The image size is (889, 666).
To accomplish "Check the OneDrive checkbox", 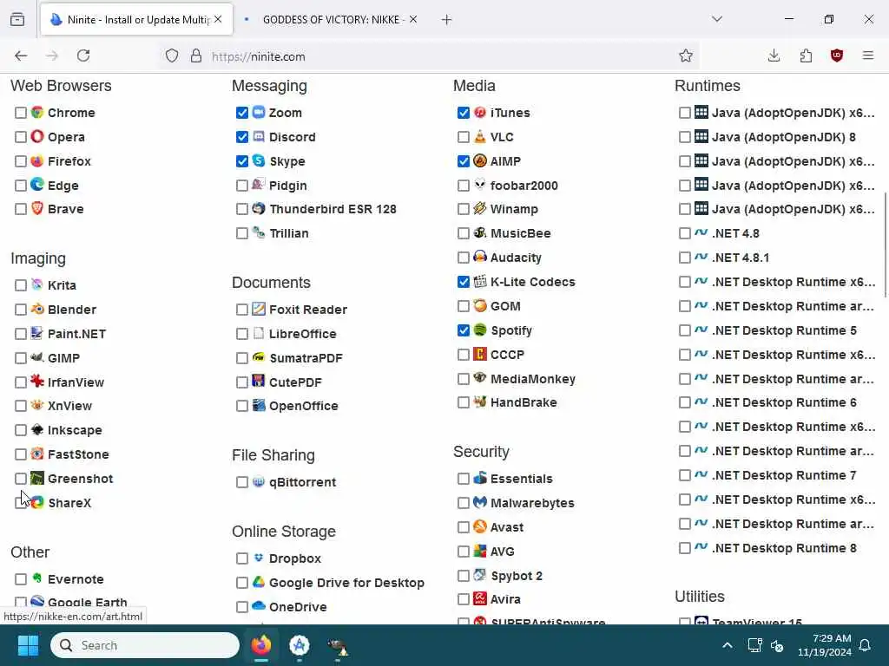I will [x=242, y=606].
